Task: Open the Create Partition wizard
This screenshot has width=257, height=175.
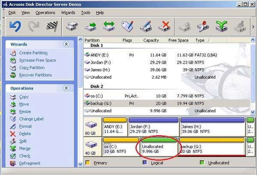Action: (x=34, y=53)
